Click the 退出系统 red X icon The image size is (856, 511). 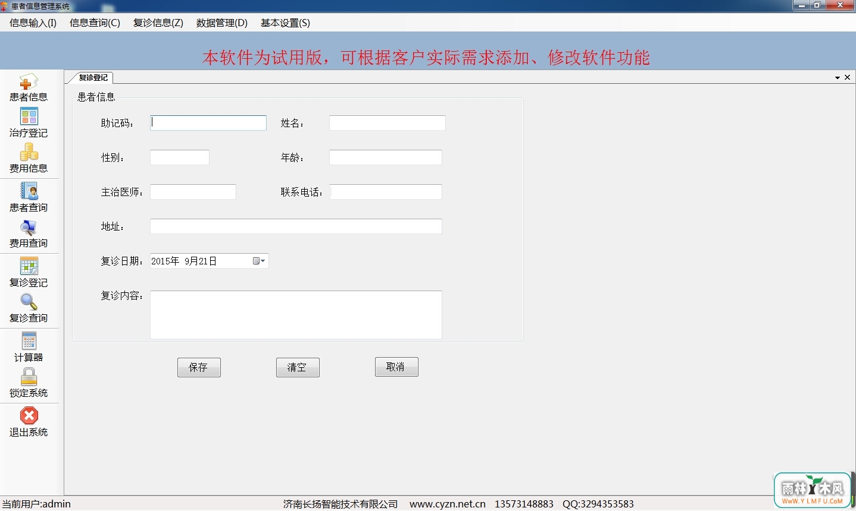tap(29, 416)
